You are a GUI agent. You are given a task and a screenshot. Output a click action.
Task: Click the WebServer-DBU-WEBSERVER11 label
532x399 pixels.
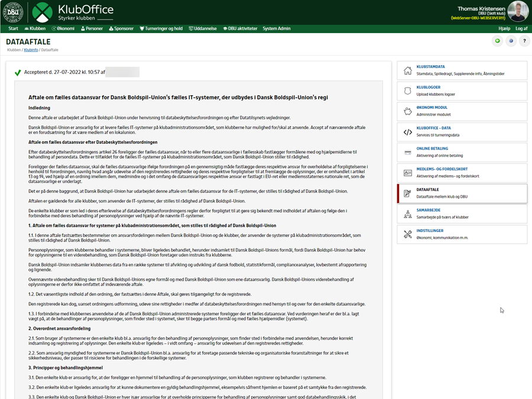(x=478, y=18)
